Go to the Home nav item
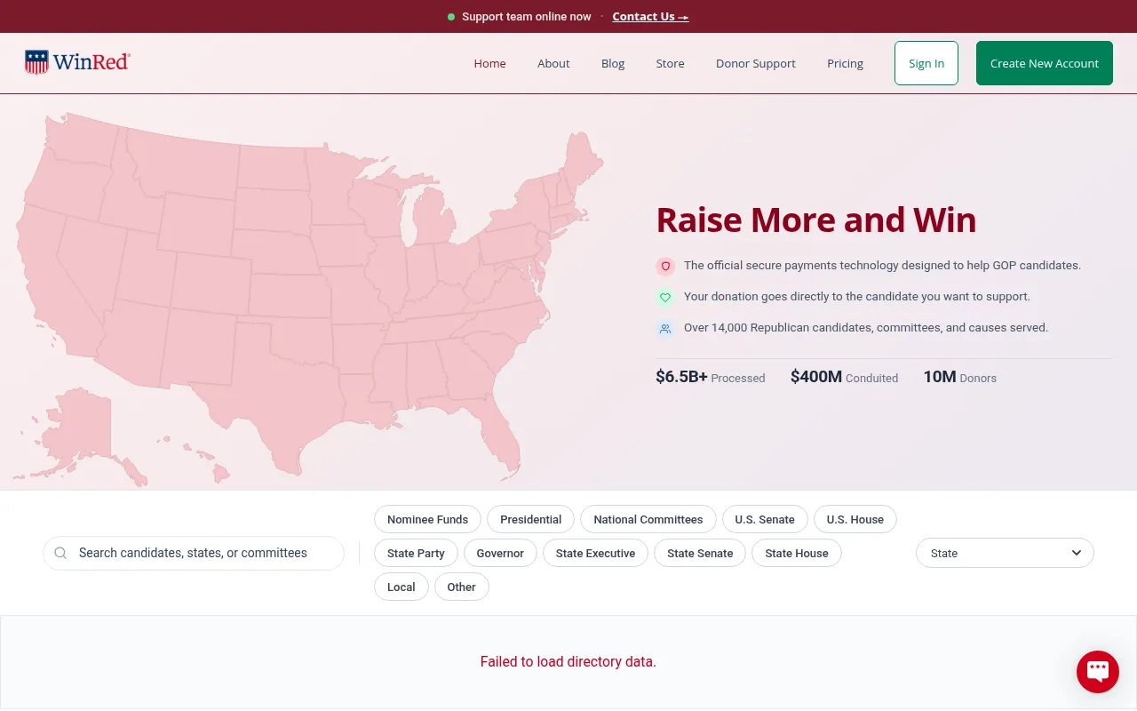 point(489,63)
